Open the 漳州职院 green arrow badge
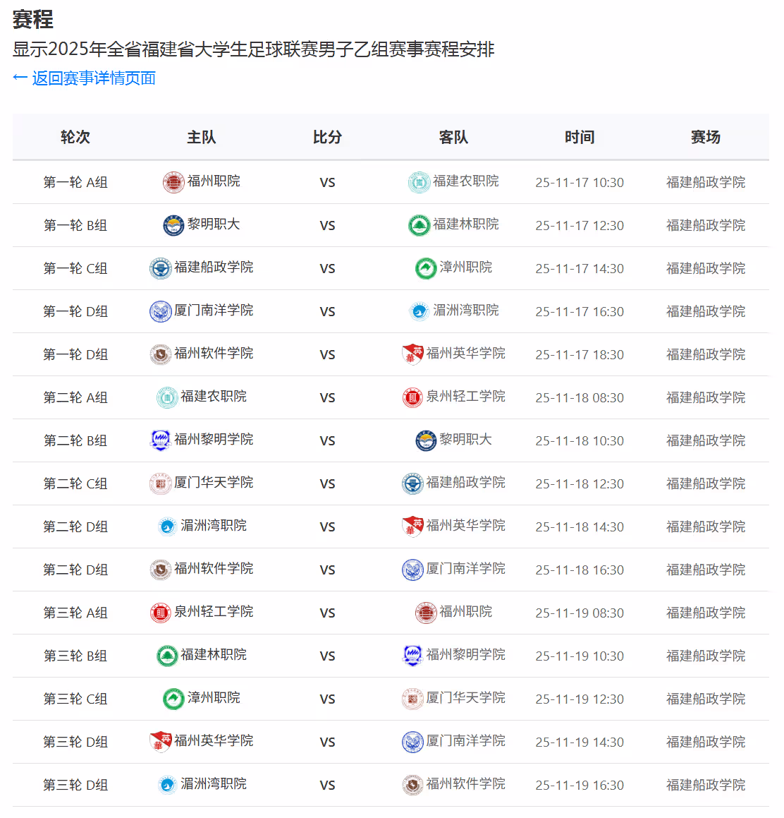Image resolution: width=784 pixels, height=818 pixels. click(x=425, y=267)
